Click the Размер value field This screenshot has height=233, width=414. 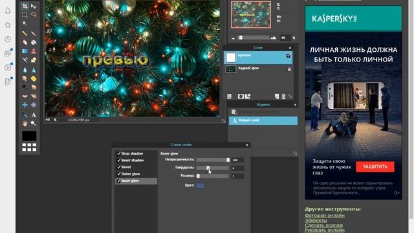pyautogui.click(x=237, y=176)
